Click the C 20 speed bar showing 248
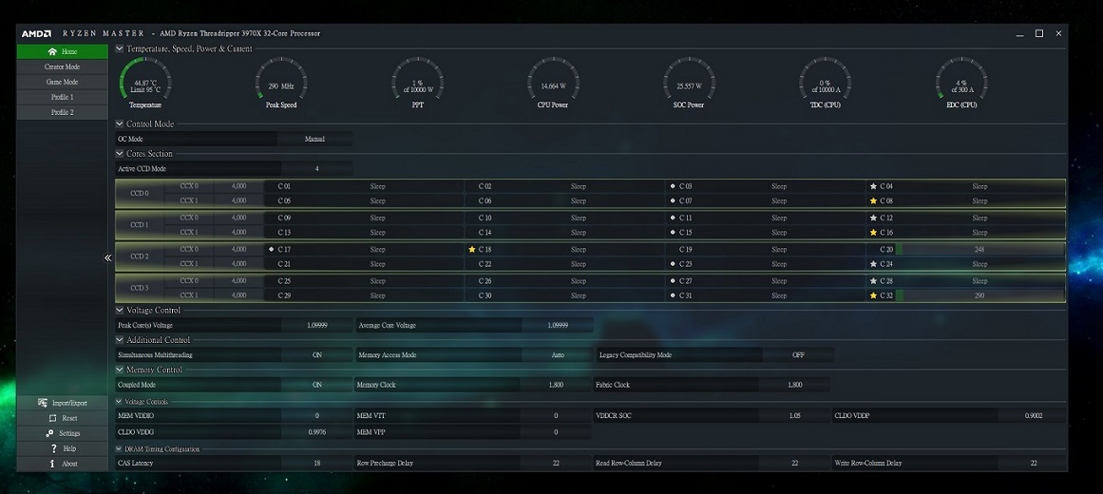Screen dimensions: 1103x494 click(979, 249)
